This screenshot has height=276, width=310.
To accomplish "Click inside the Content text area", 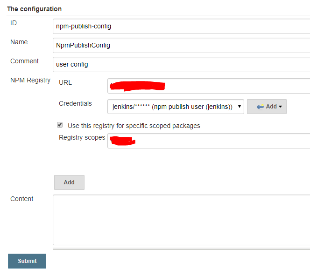I will point(182,220).
